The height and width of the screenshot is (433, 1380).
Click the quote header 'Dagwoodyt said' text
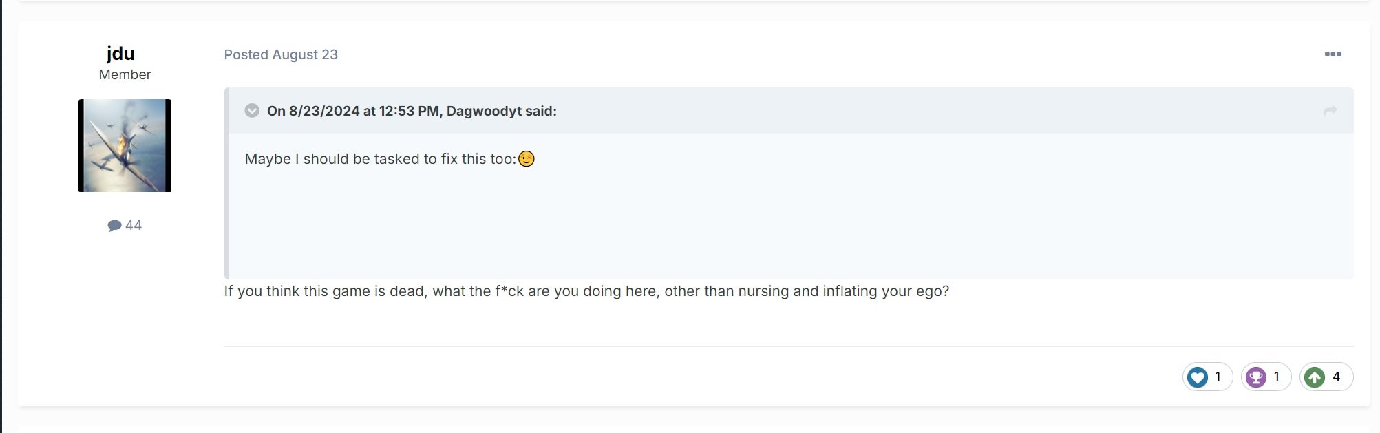[x=412, y=111]
